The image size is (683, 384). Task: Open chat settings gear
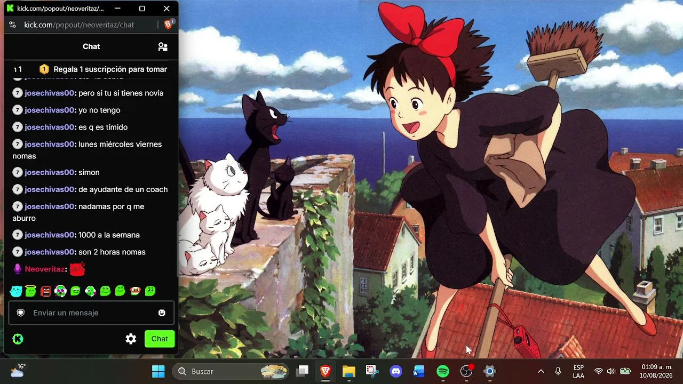(x=131, y=339)
